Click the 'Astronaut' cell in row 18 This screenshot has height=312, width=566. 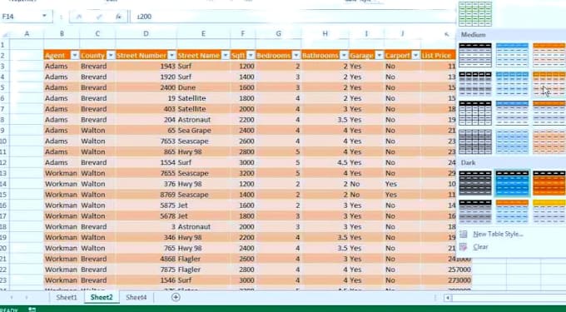click(x=203, y=227)
